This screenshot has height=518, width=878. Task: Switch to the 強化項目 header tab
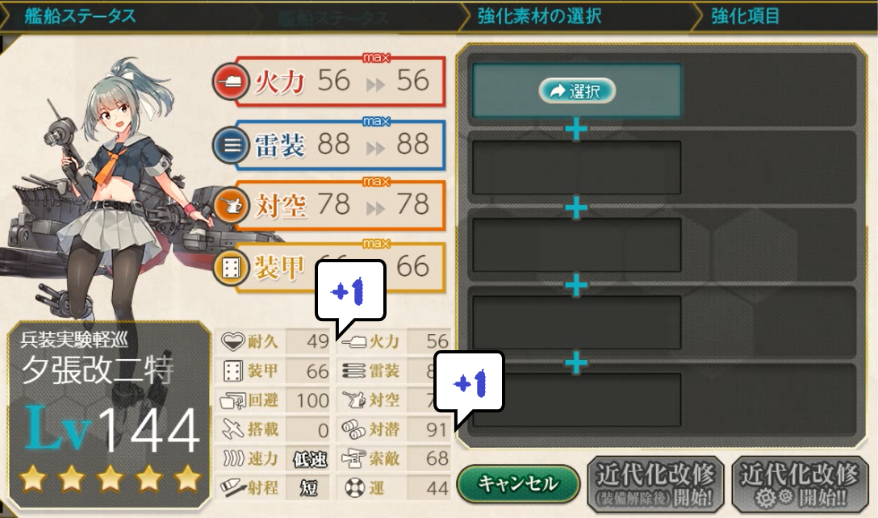[746, 15]
